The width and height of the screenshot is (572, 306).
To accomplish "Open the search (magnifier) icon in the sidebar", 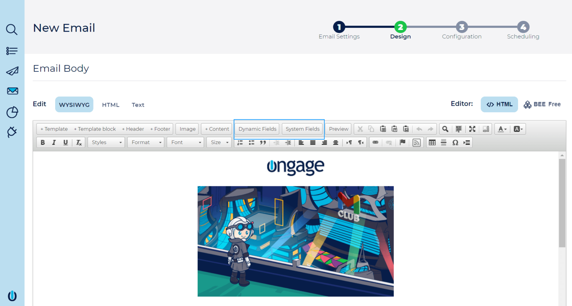I will (12, 30).
